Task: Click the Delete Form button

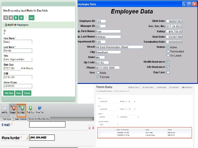Action: (x=174, y=87)
